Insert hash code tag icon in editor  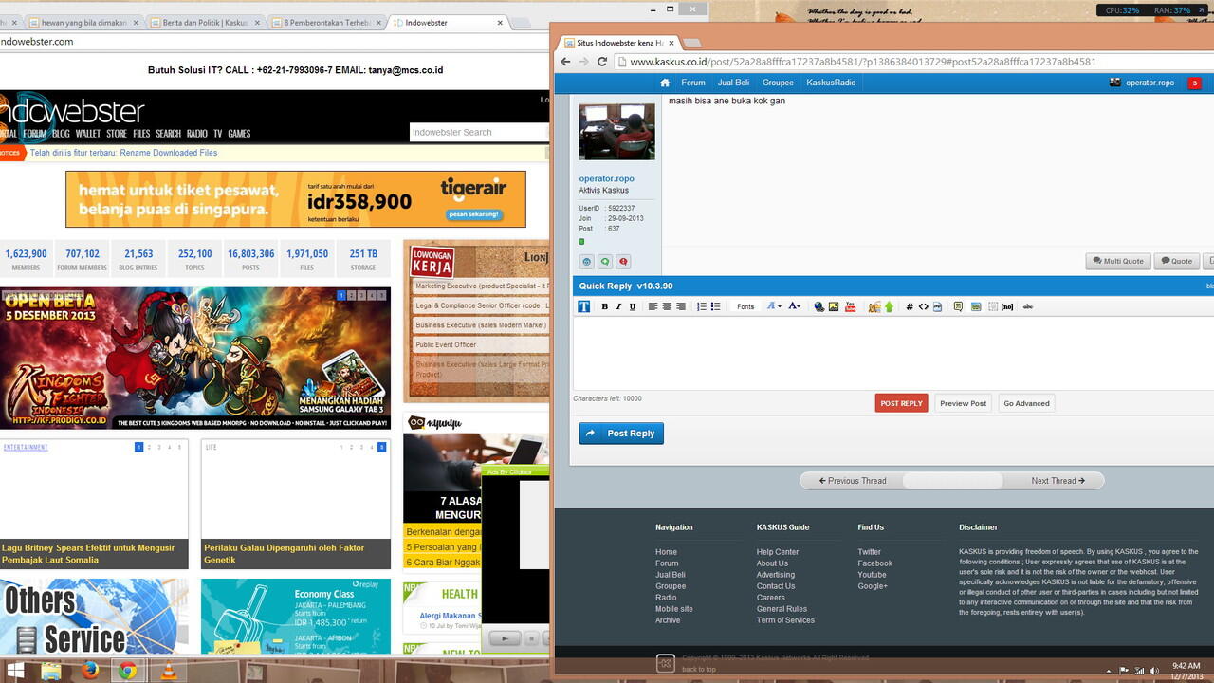click(x=910, y=306)
